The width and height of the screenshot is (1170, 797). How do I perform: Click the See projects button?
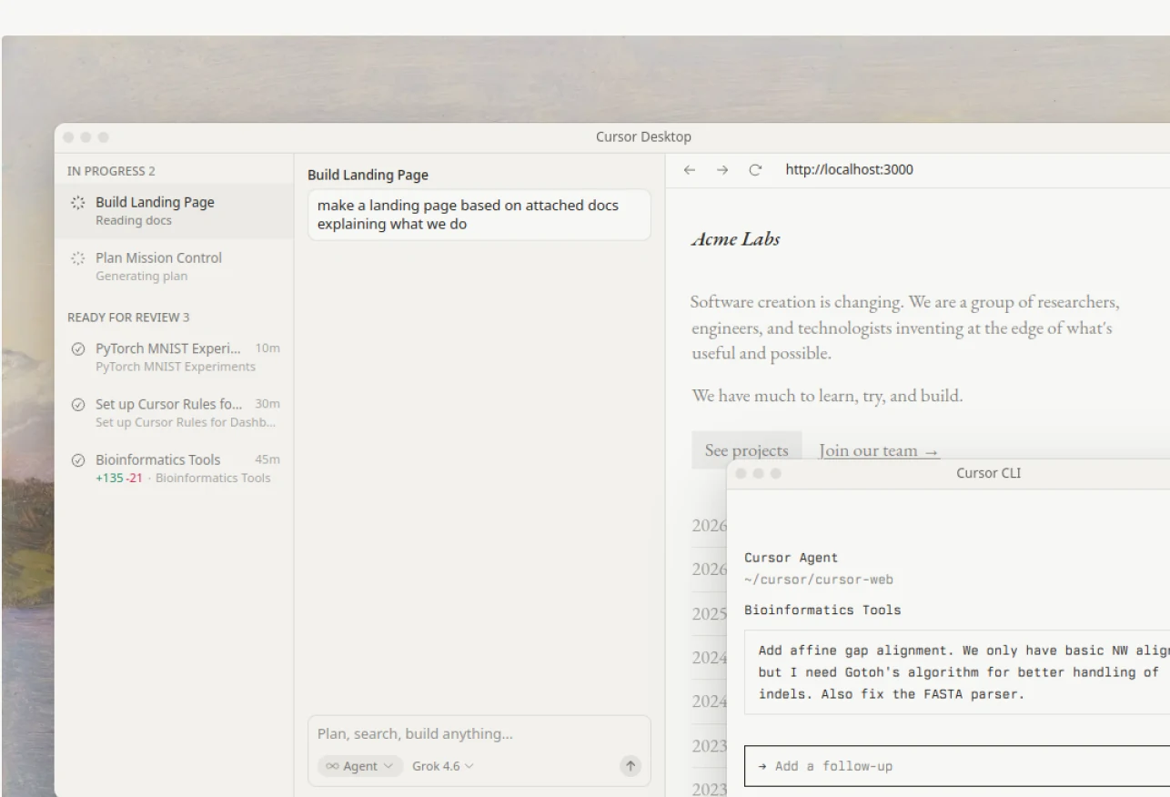point(747,450)
